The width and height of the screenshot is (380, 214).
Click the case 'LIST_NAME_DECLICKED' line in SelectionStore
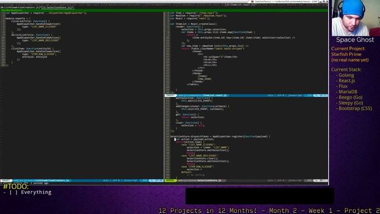pyautogui.click(x=199, y=156)
